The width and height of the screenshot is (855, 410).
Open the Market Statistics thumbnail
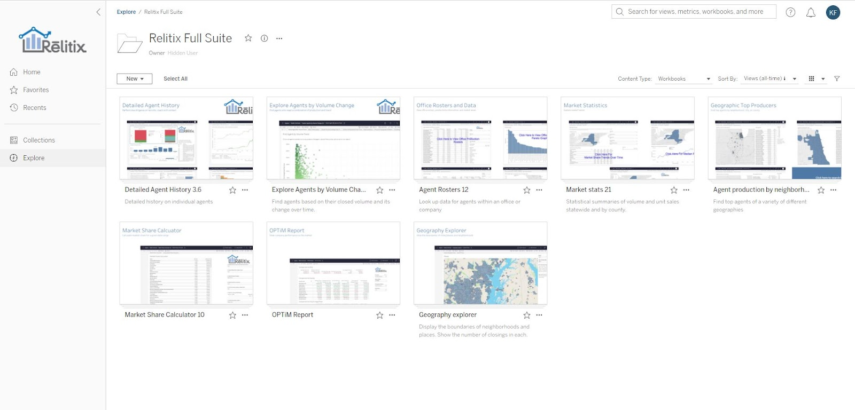click(627, 138)
